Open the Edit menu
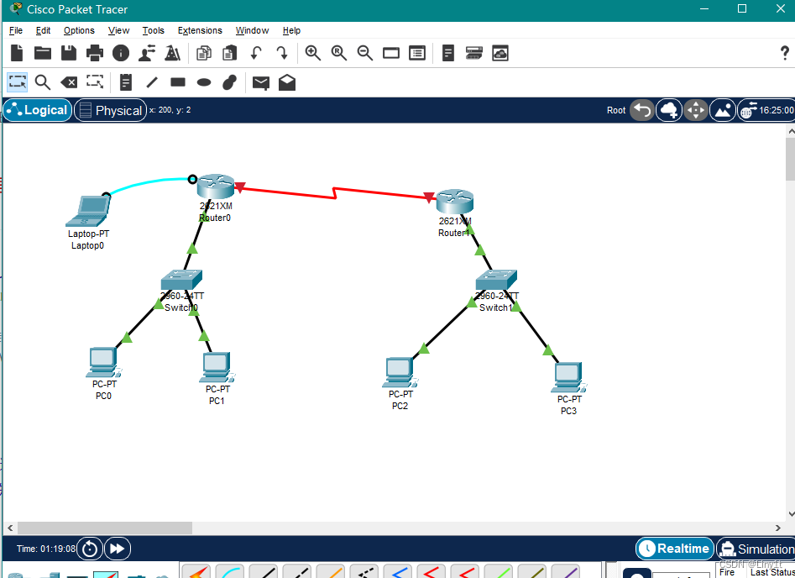The width and height of the screenshot is (795, 578). (x=43, y=30)
